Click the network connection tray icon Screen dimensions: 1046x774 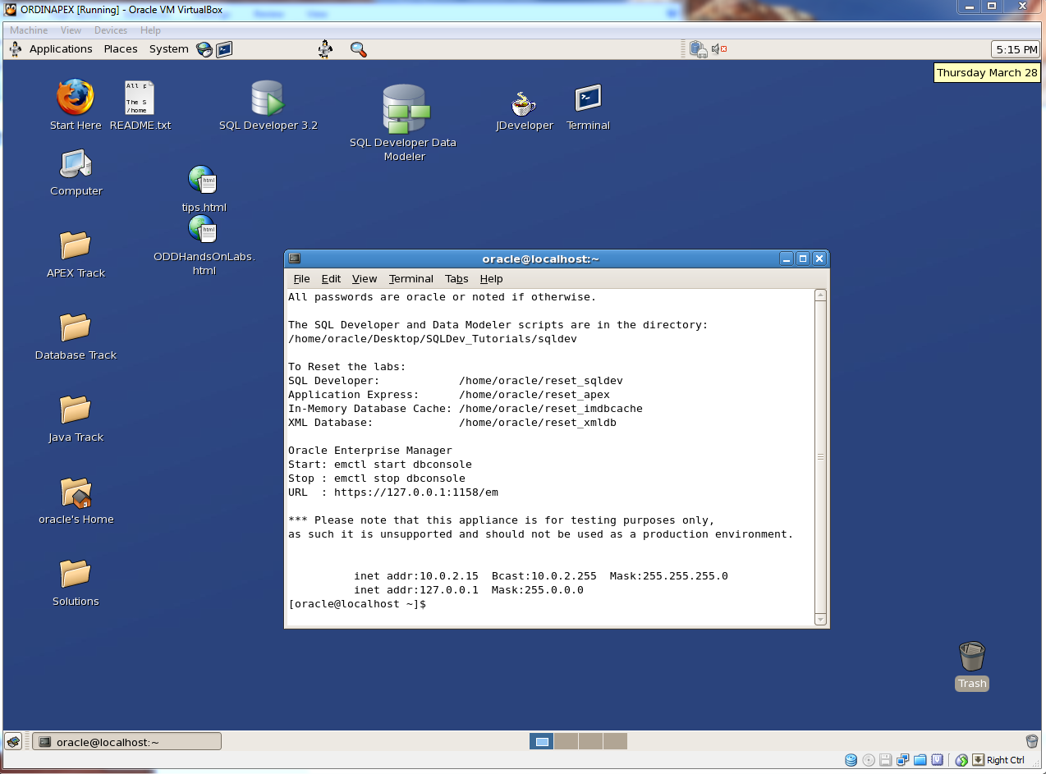(698, 49)
